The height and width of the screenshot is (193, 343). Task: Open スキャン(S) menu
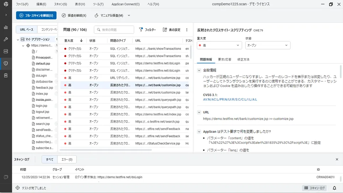[60, 4]
